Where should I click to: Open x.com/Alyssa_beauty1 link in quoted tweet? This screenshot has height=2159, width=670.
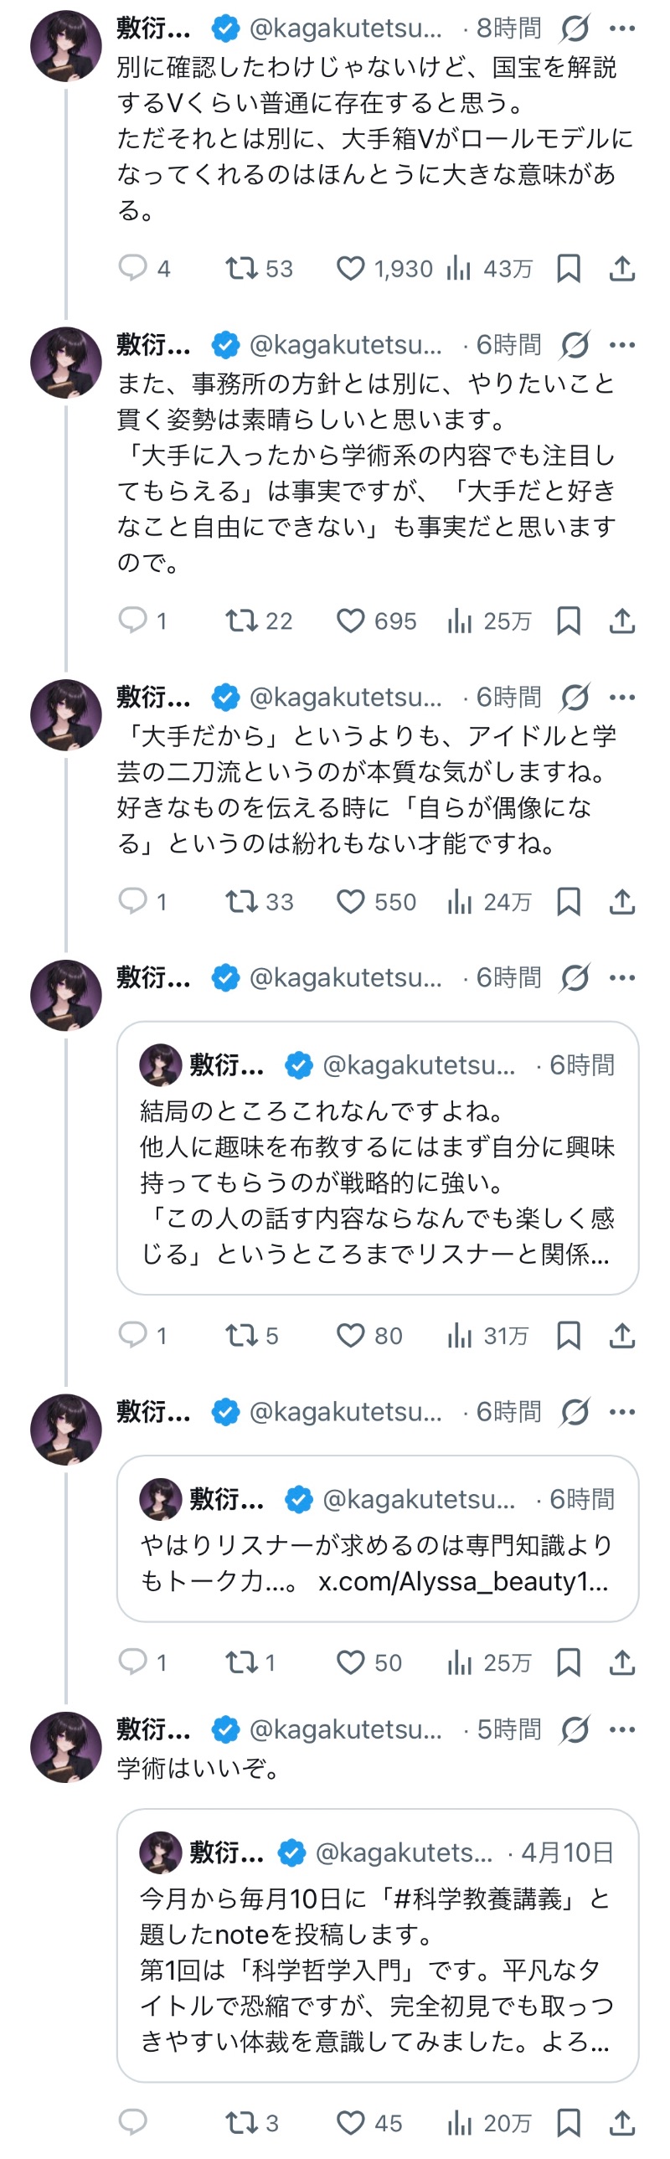click(464, 1580)
